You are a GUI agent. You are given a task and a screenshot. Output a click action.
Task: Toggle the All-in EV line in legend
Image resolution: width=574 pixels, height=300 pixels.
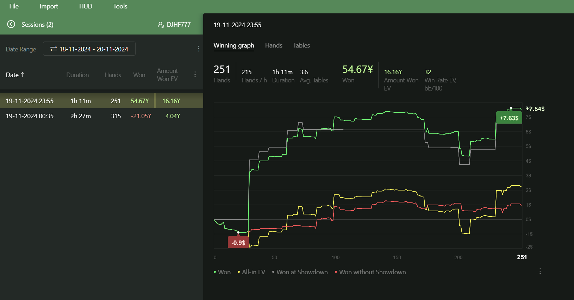(x=251, y=272)
